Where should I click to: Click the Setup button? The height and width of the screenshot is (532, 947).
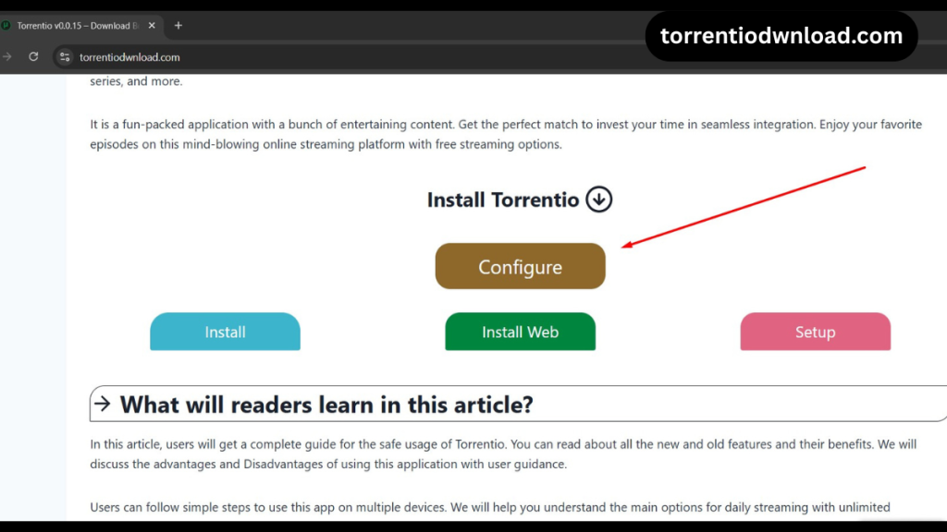[x=815, y=332]
